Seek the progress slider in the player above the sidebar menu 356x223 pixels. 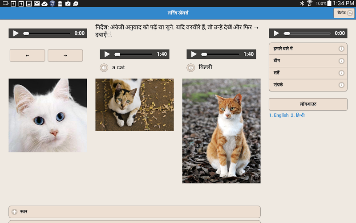point(307,33)
